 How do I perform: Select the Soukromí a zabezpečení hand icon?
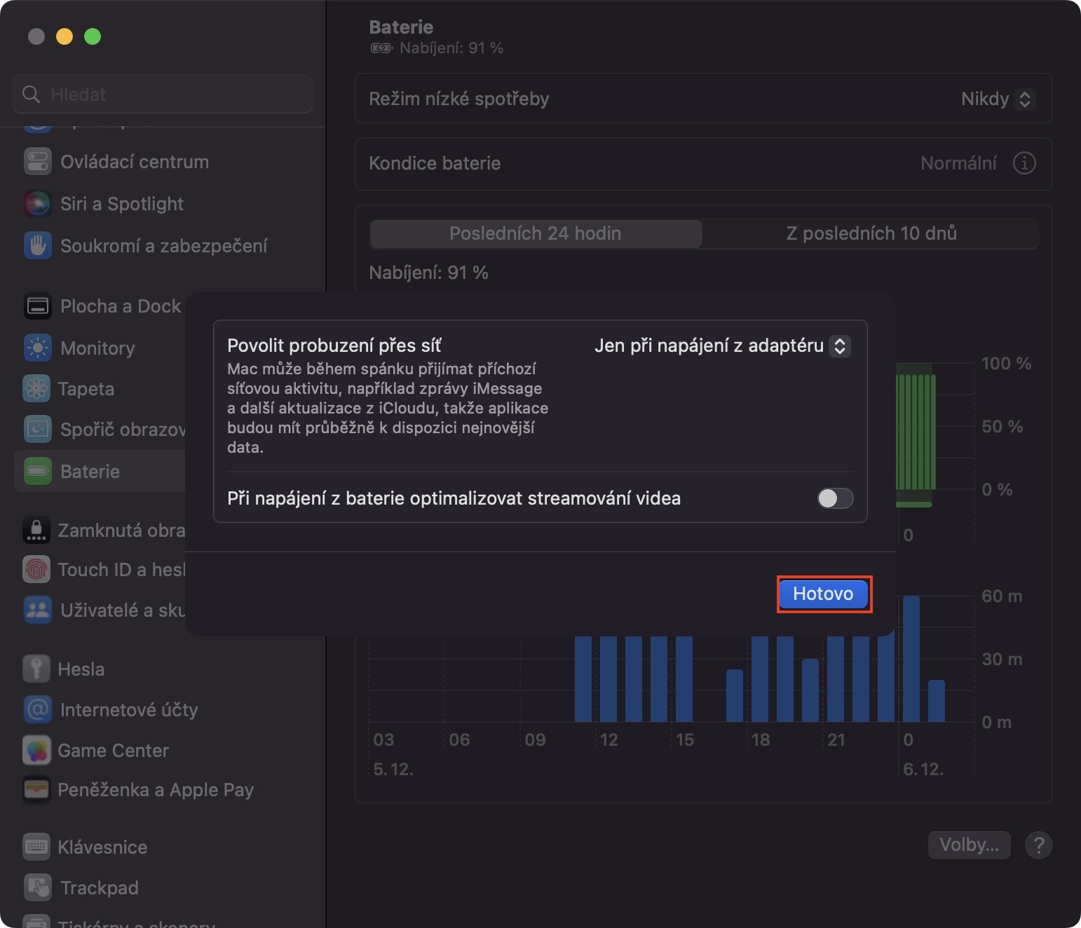(x=37, y=246)
